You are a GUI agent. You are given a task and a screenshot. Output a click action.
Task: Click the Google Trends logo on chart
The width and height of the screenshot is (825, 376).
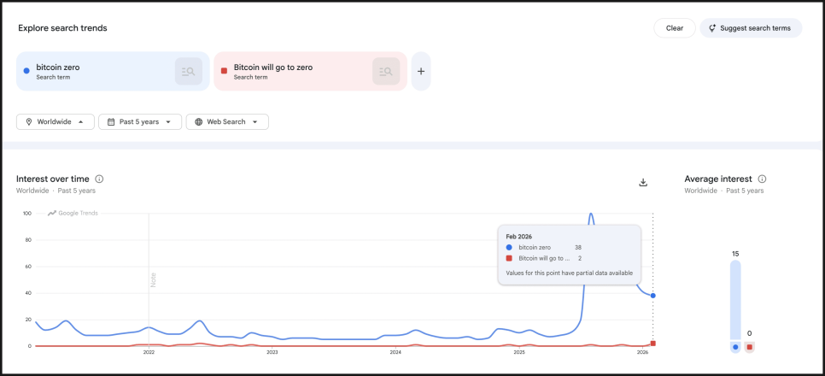pyautogui.click(x=73, y=213)
